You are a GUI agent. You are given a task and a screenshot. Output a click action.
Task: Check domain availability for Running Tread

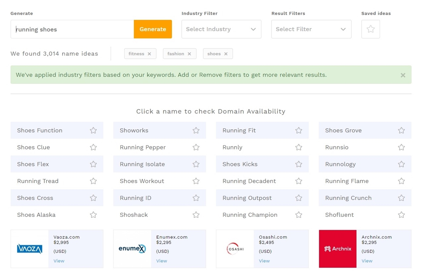[38, 181]
